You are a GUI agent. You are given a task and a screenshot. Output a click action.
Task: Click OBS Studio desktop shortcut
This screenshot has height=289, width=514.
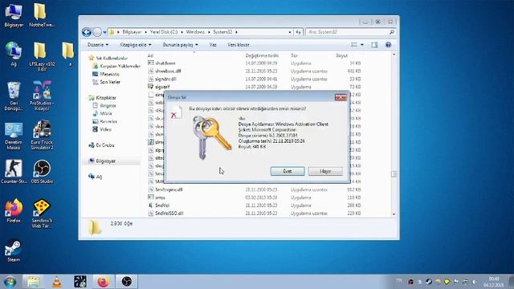tap(42, 171)
